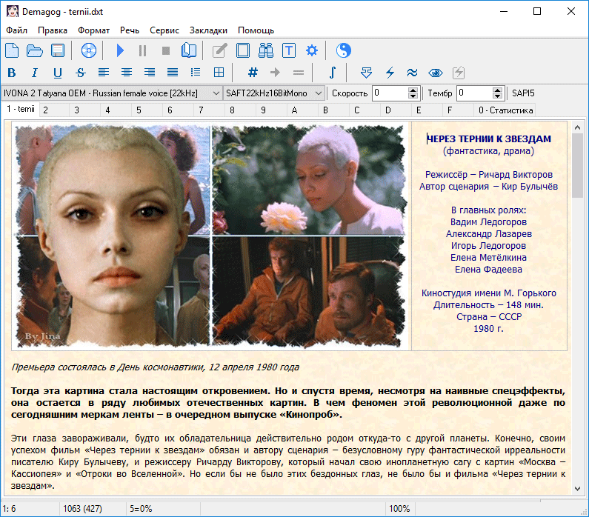
Task: Open the SAFT22kHz16BitMono format dropdown
Action: tap(274, 93)
